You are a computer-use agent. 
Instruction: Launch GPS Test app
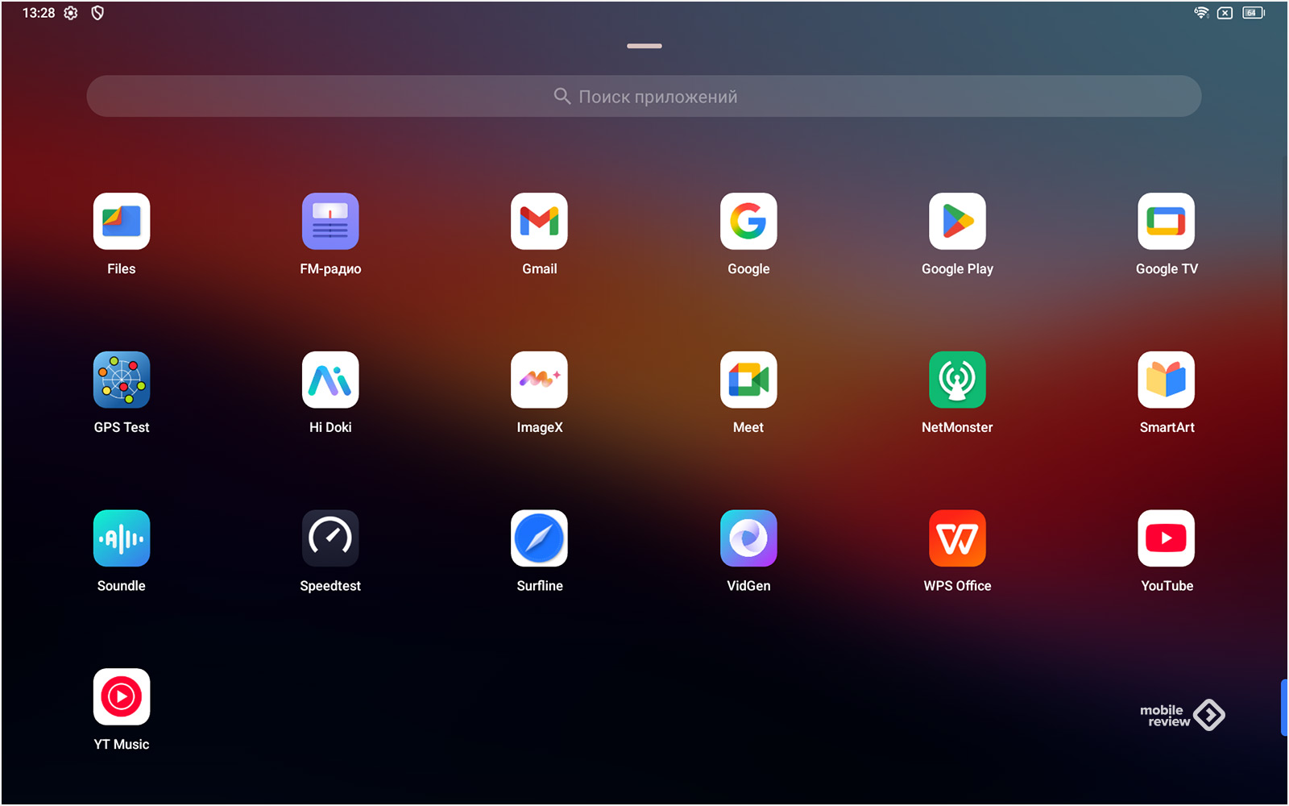122,380
